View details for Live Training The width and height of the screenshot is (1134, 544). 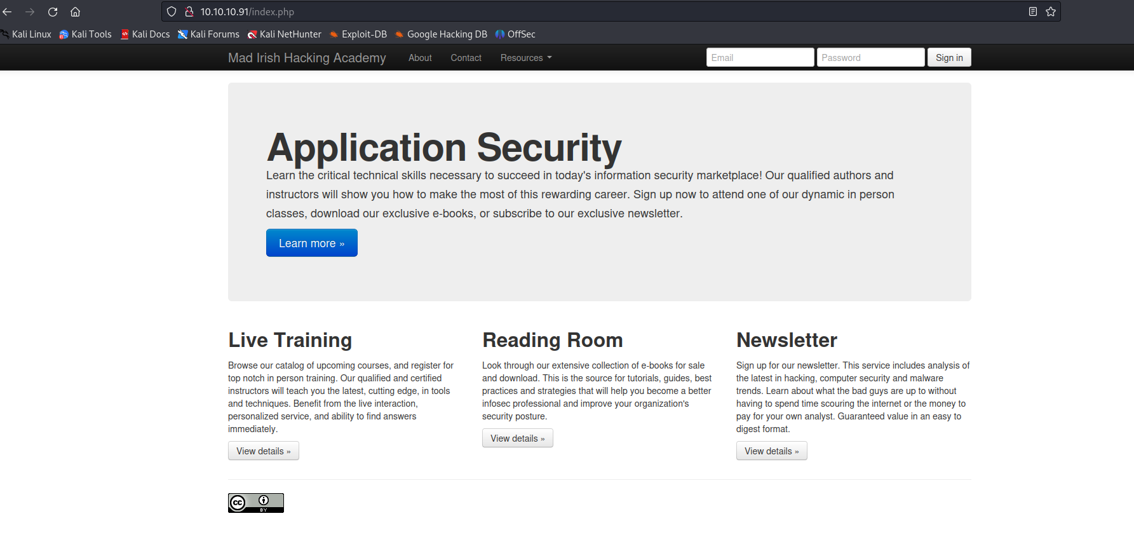click(264, 451)
